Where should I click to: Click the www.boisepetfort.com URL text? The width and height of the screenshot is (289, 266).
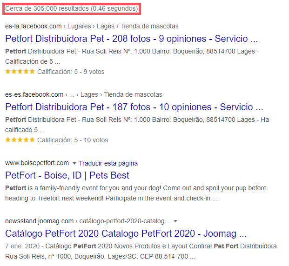[37, 163]
